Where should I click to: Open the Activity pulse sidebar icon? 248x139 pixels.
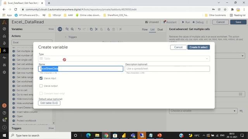[4, 58]
